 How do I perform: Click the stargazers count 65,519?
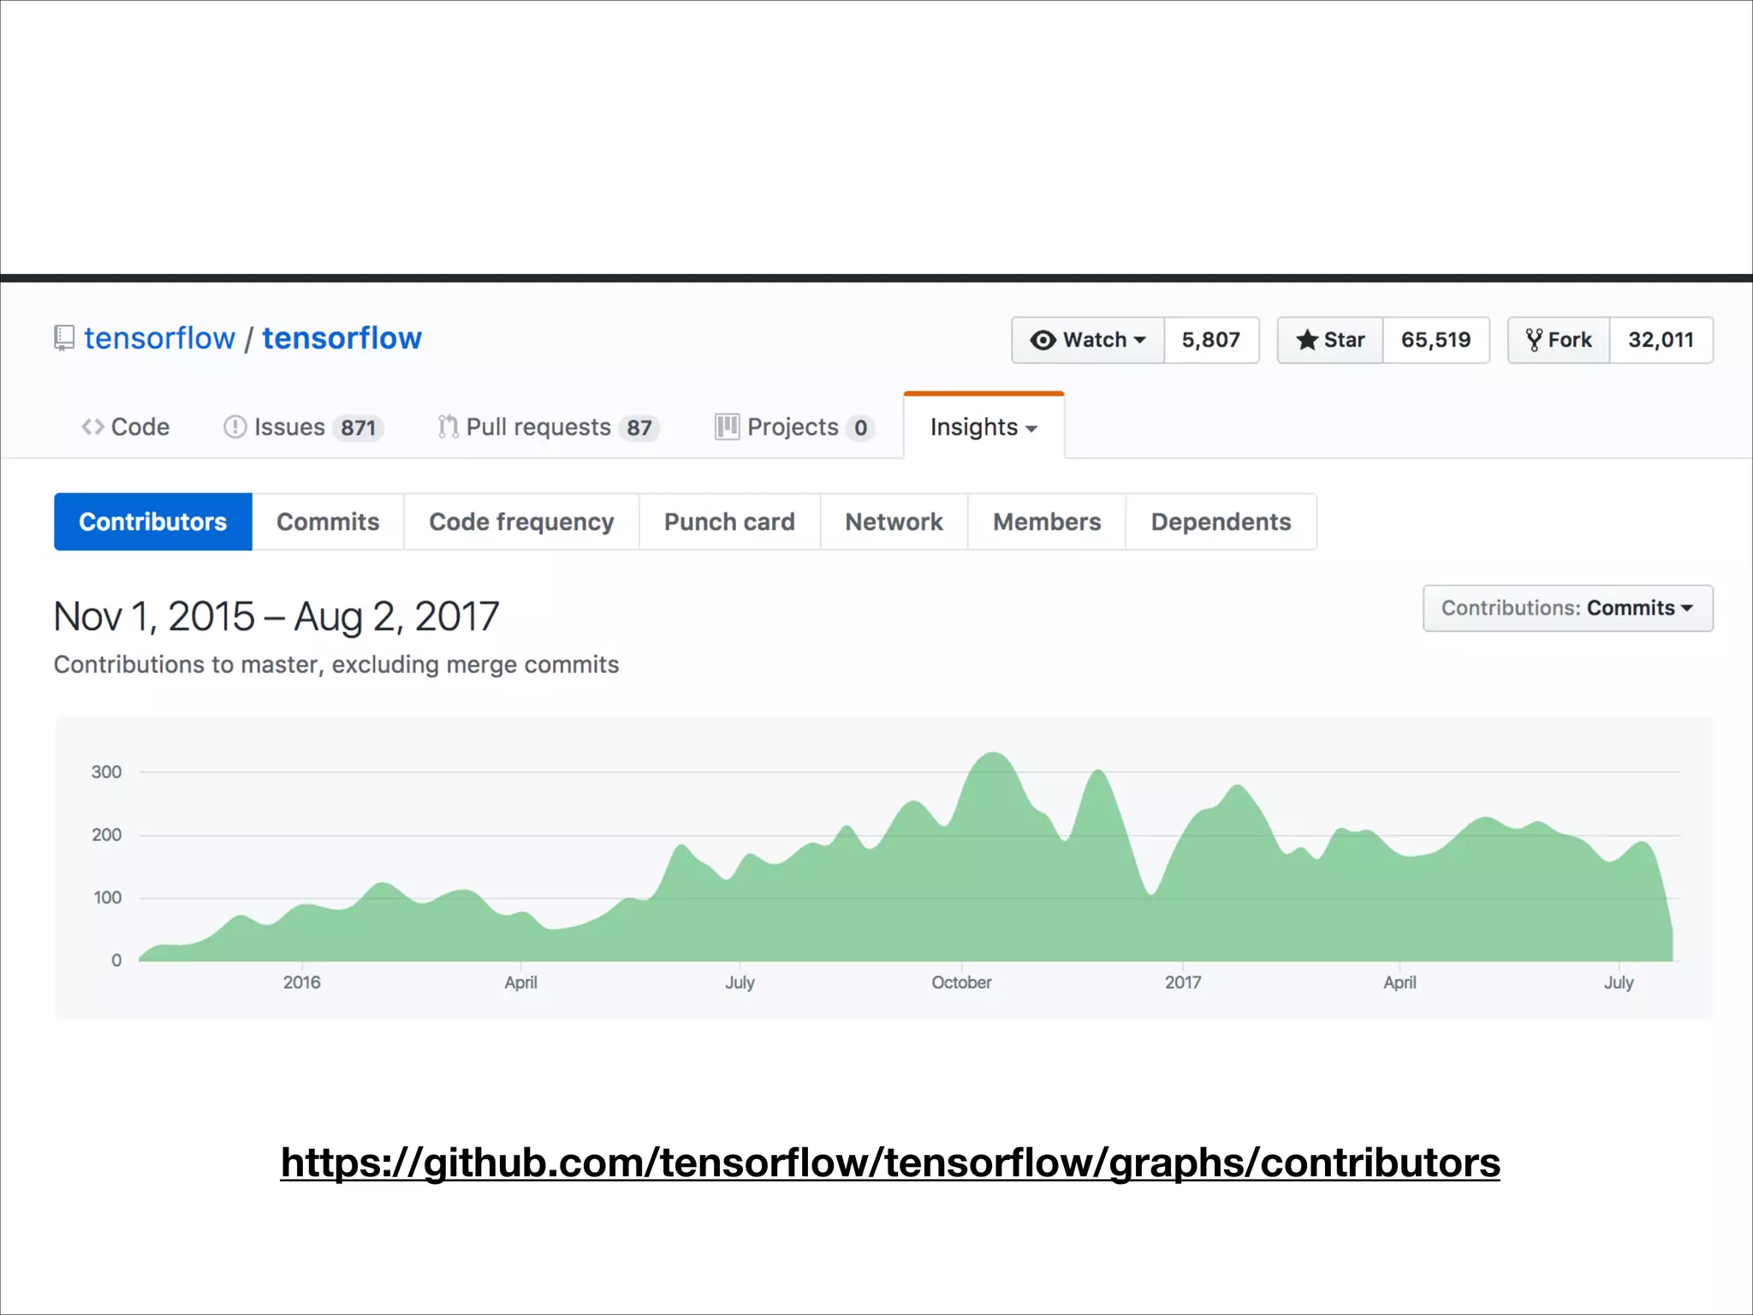(x=1435, y=340)
